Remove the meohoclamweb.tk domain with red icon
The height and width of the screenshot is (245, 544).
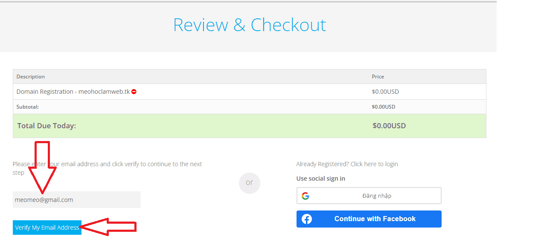pyautogui.click(x=134, y=92)
